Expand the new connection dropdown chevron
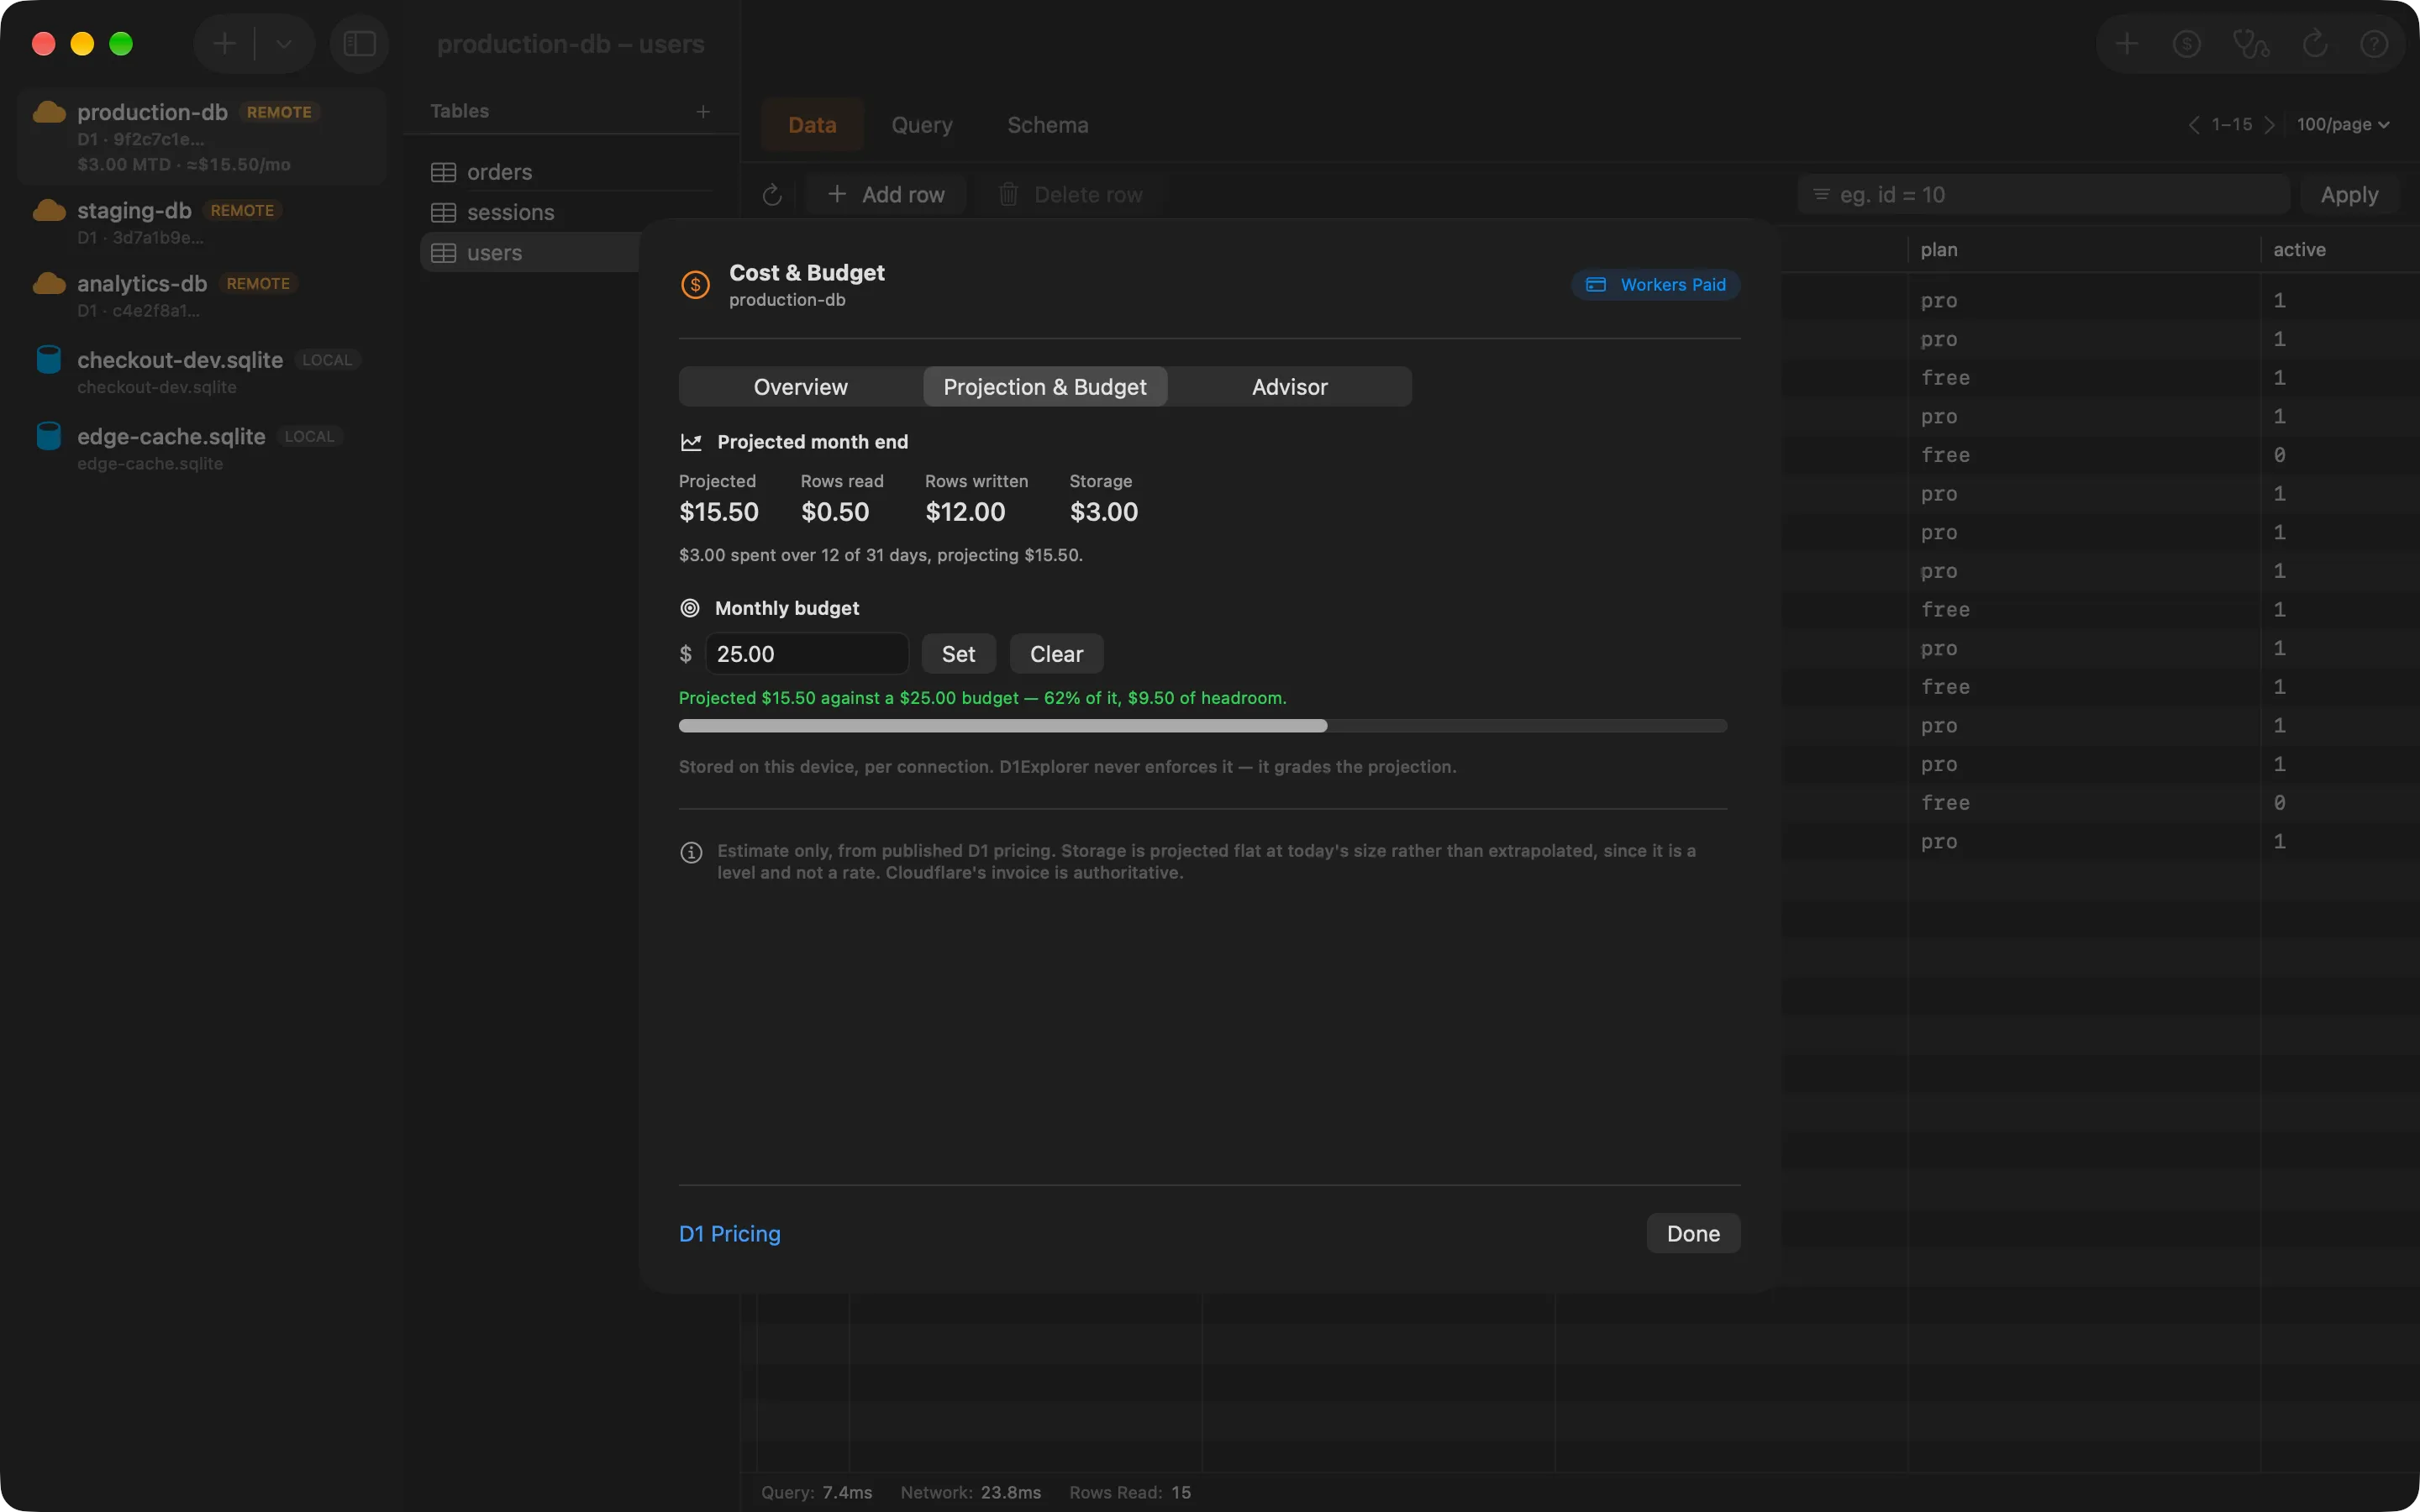The height and width of the screenshot is (1512, 2420). (284, 44)
